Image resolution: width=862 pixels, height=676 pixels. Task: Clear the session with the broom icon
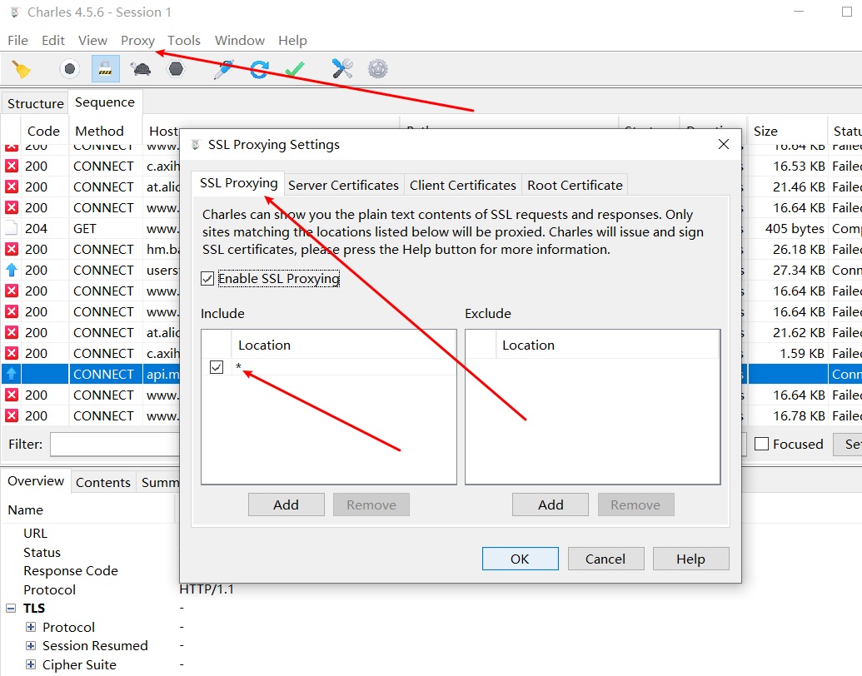point(22,69)
